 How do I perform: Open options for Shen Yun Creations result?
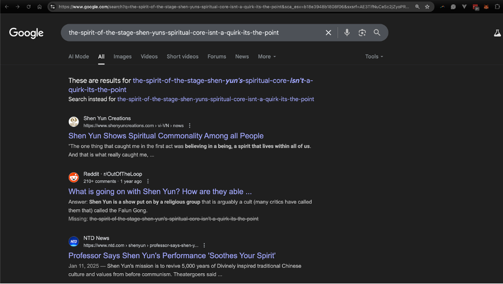pyautogui.click(x=190, y=125)
